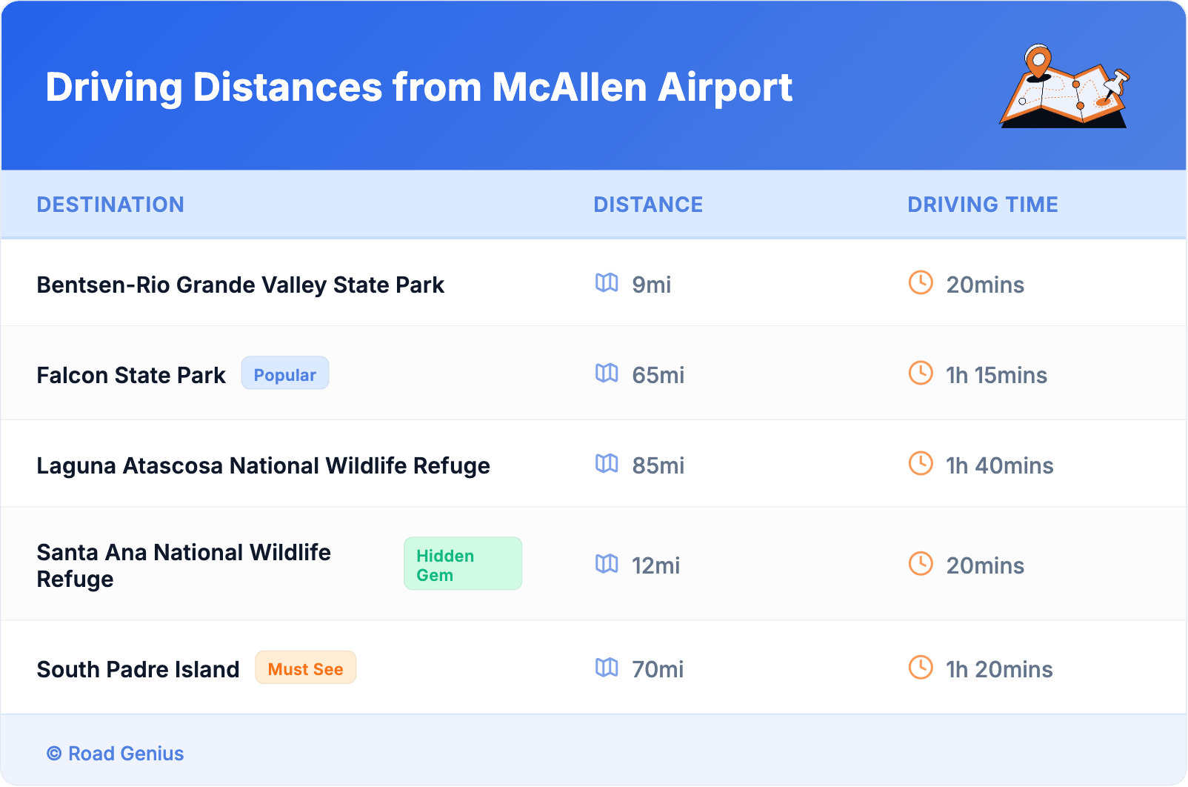Click the clock icon beside 1h 40mins
Image resolution: width=1188 pixels, height=787 pixels.
[921, 463]
